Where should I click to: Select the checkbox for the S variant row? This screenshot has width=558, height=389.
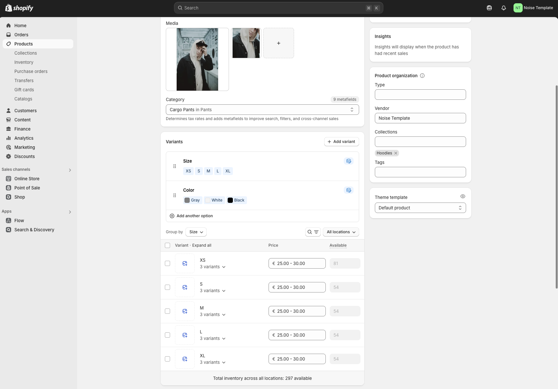167,287
